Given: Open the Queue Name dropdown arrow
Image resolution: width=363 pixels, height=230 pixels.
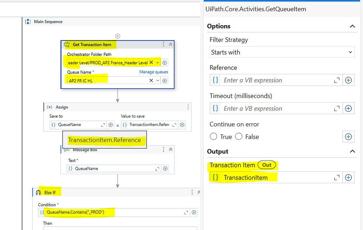Looking at the screenshot, I should (157, 80).
